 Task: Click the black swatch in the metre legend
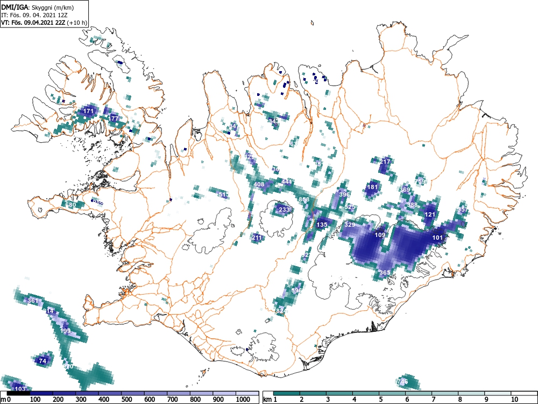(x=18, y=393)
